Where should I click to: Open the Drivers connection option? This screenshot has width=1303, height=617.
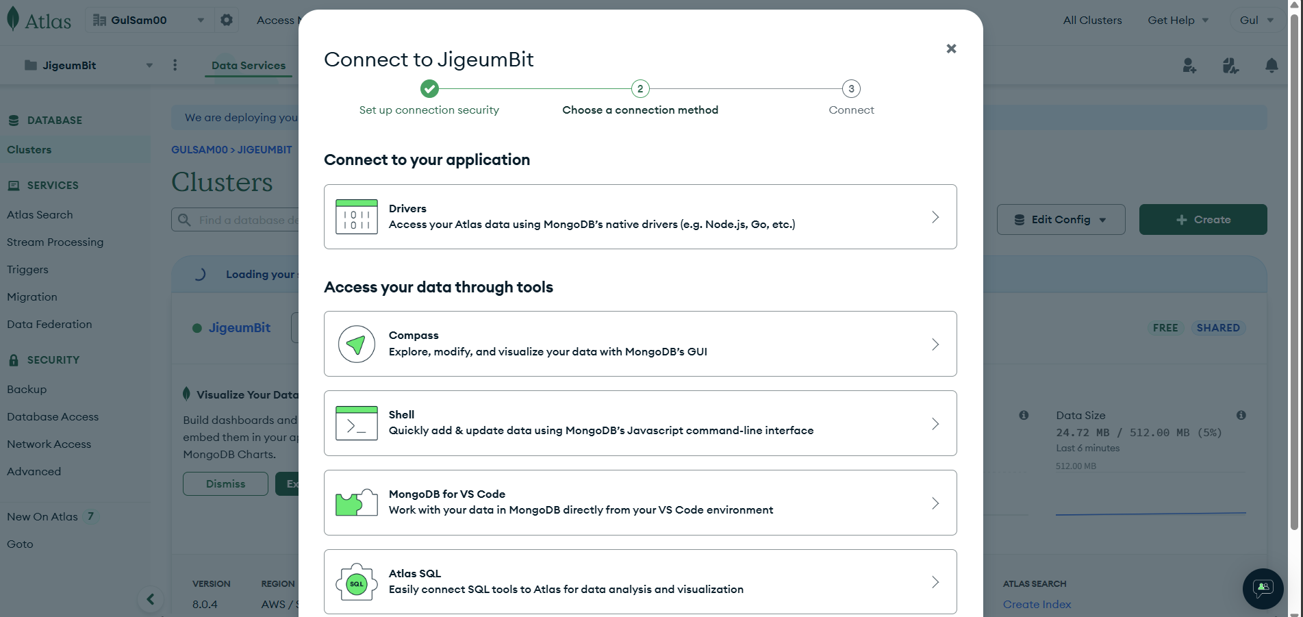640,216
